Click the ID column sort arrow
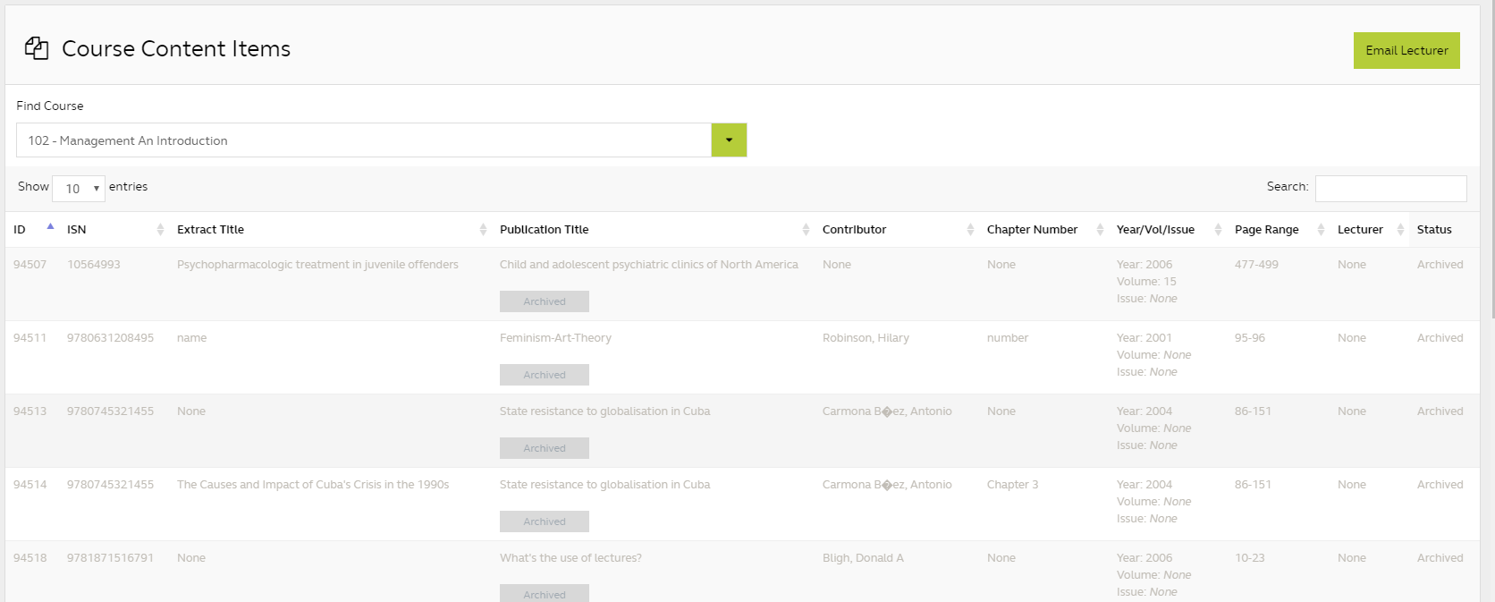Image resolution: width=1495 pixels, height=602 pixels. click(50, 227)
